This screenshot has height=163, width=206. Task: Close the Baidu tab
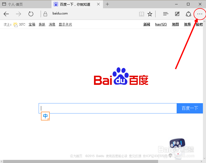pos(98,4)
